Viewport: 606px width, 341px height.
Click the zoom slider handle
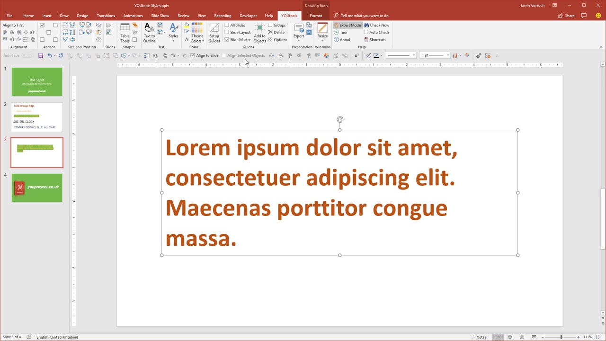tap(561, 337)
